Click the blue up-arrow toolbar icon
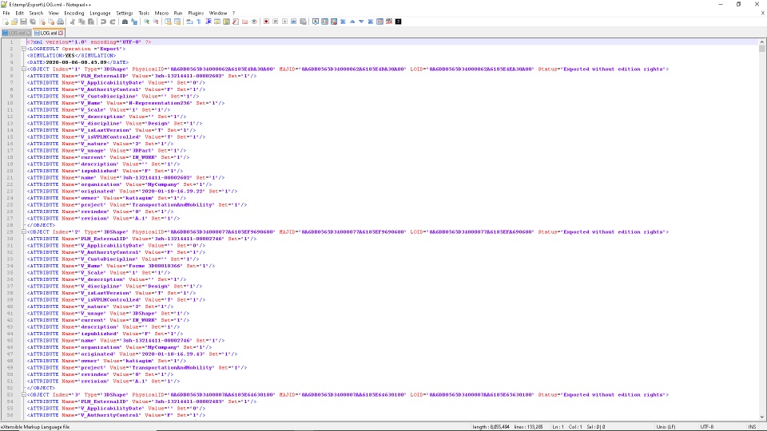 [x=352, y=22]
